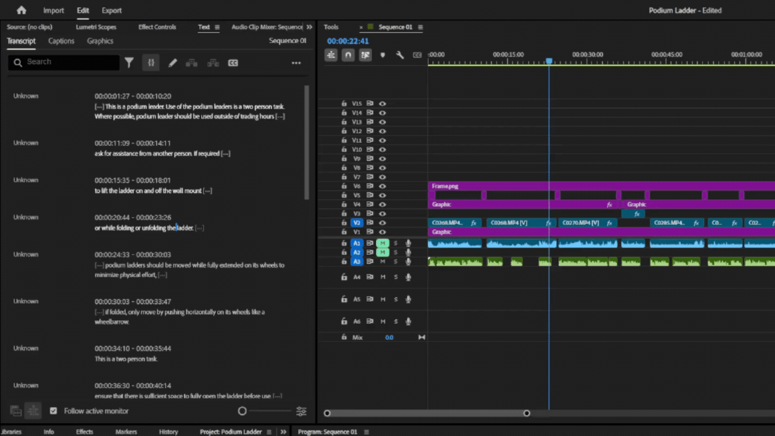This screenshot has width=775, height=436.
Task: Enable voice-over record on track A1
Action: [x=408, y=243]
